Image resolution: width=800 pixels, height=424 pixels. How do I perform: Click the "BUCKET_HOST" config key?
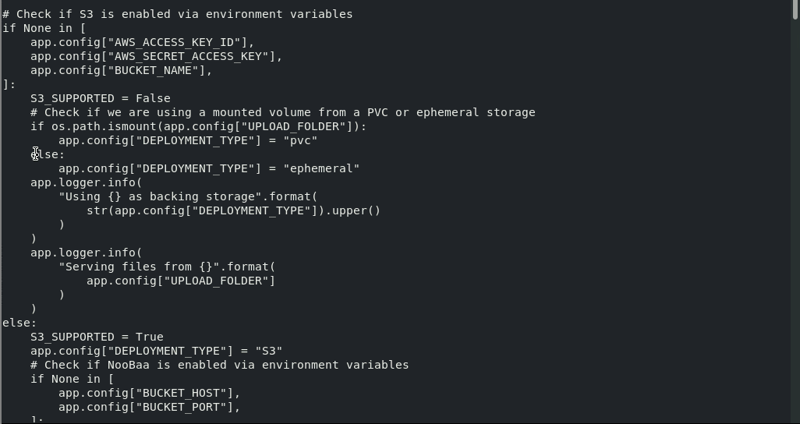pos(184,393)
